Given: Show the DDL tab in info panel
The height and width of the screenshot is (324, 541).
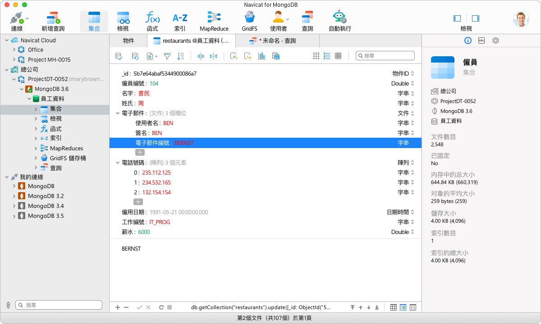Looking at the screenshot, I should [481, 40].
